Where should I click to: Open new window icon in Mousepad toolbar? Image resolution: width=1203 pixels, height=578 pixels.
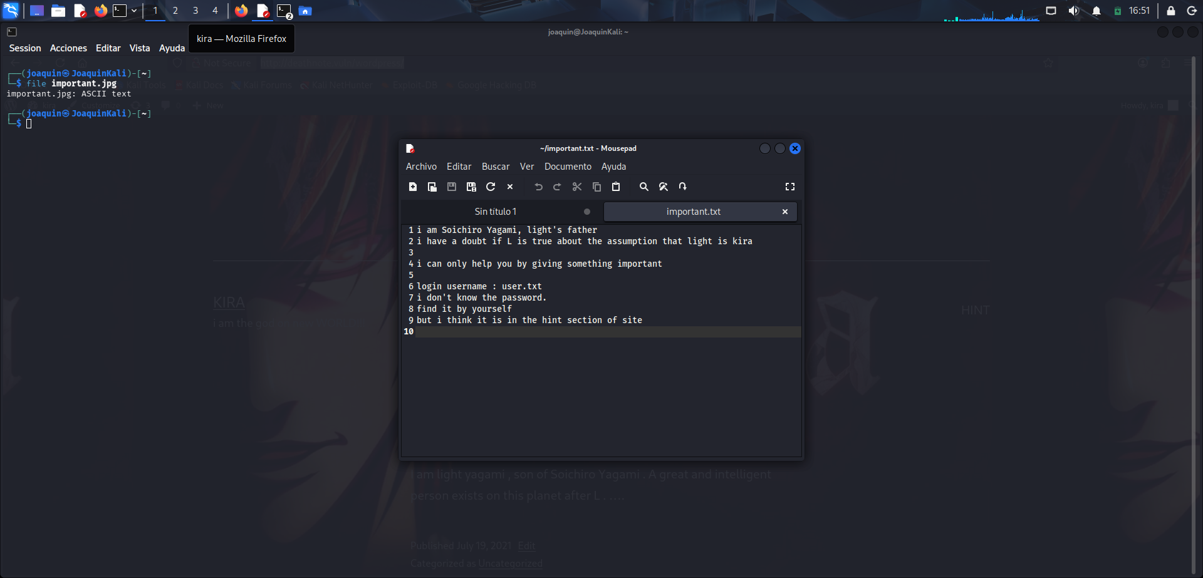point(432,187)
